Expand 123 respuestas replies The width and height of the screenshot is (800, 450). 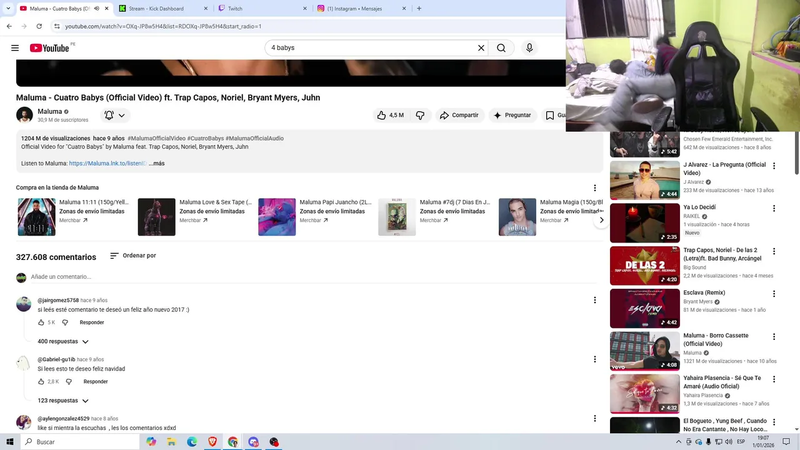pyautogui.click(x=63, y=401)
